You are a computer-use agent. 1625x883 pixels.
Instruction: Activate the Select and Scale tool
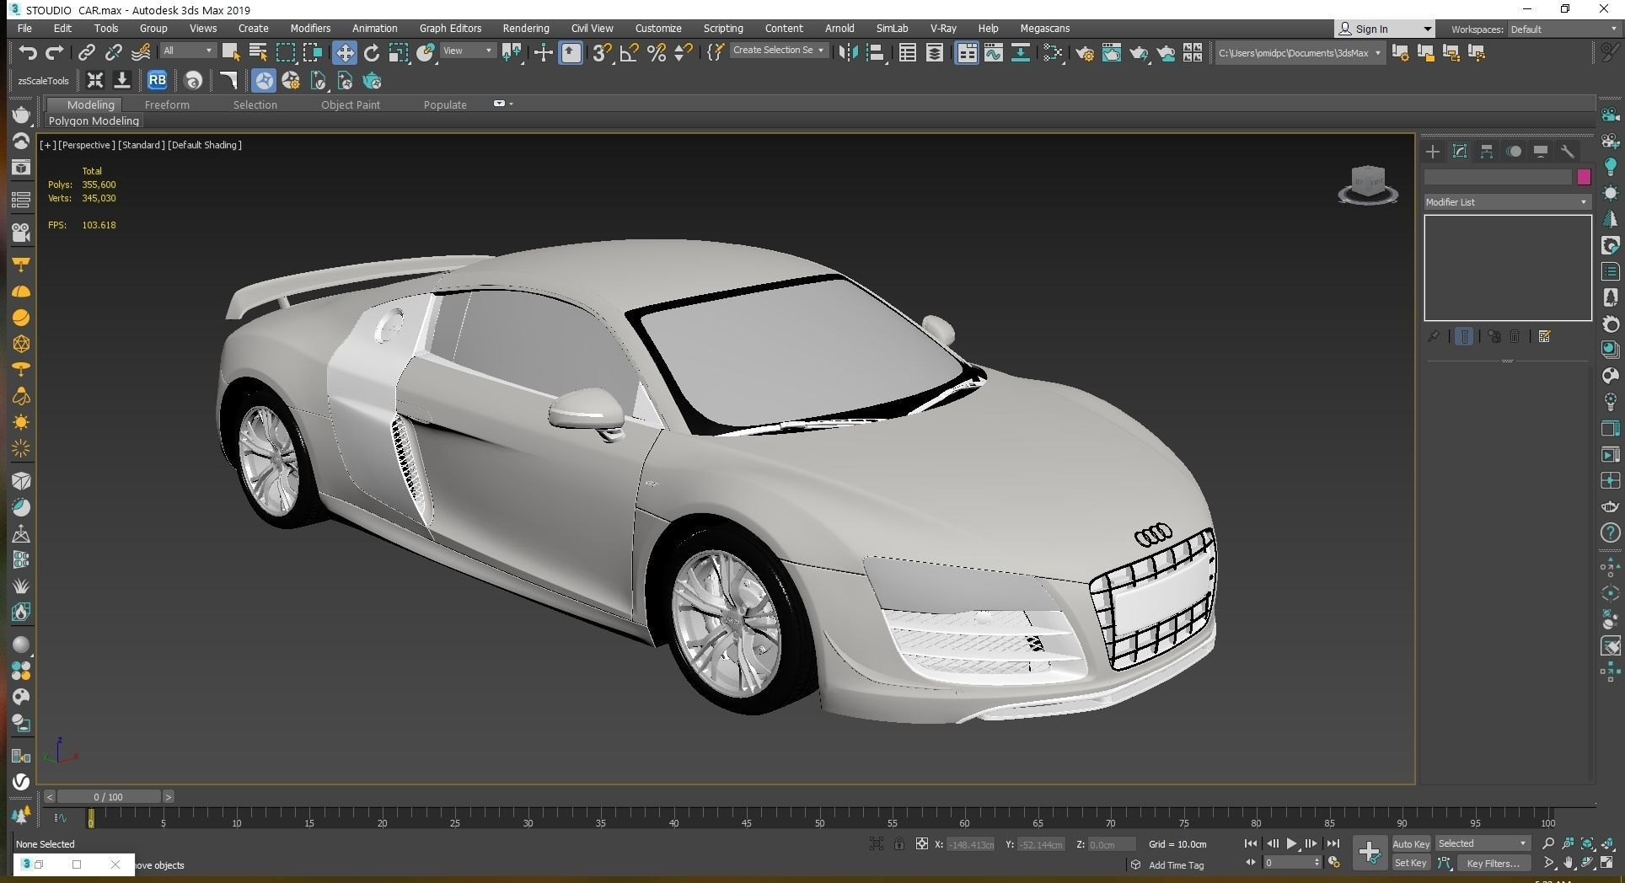(399, 53)
